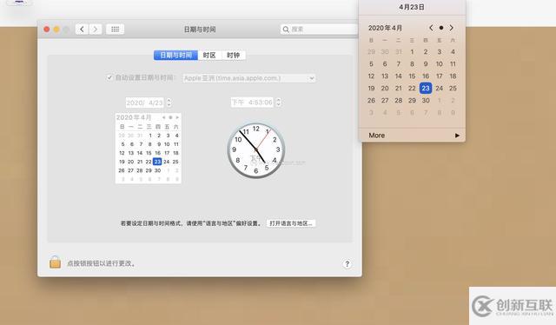Go to next month in popup calendar
556x325 pixels.
point(452,28)
